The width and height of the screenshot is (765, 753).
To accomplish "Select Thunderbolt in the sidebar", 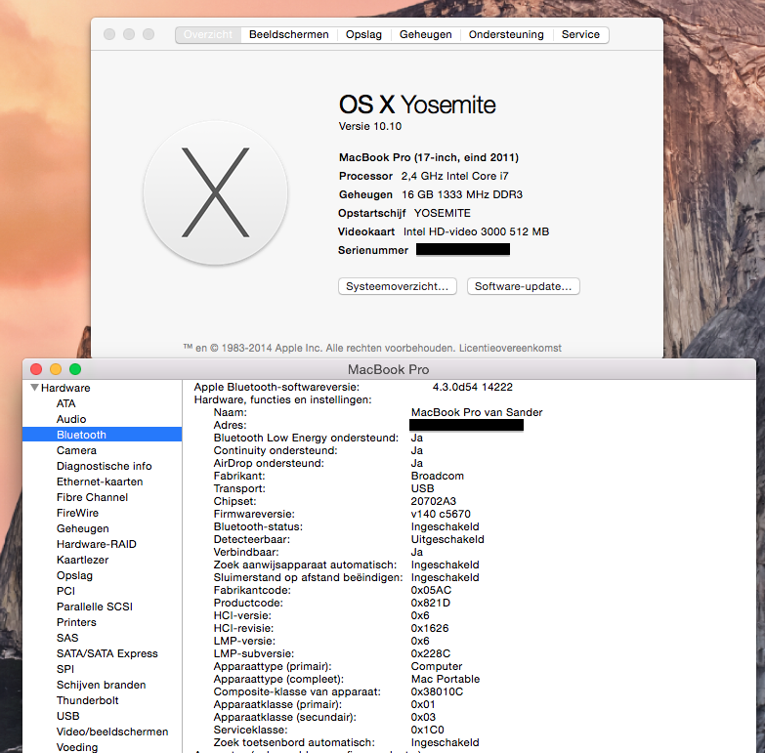I will click(x=87, y=700).
